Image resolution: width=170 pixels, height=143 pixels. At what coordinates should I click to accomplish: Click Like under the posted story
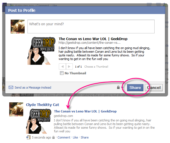click(75, 137)
